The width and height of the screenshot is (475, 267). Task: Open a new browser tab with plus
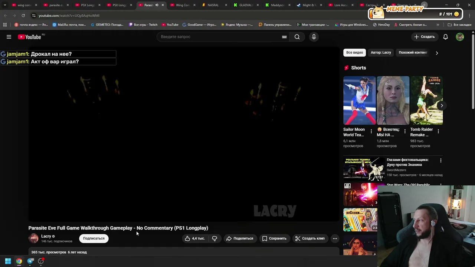tap(424, 5)
